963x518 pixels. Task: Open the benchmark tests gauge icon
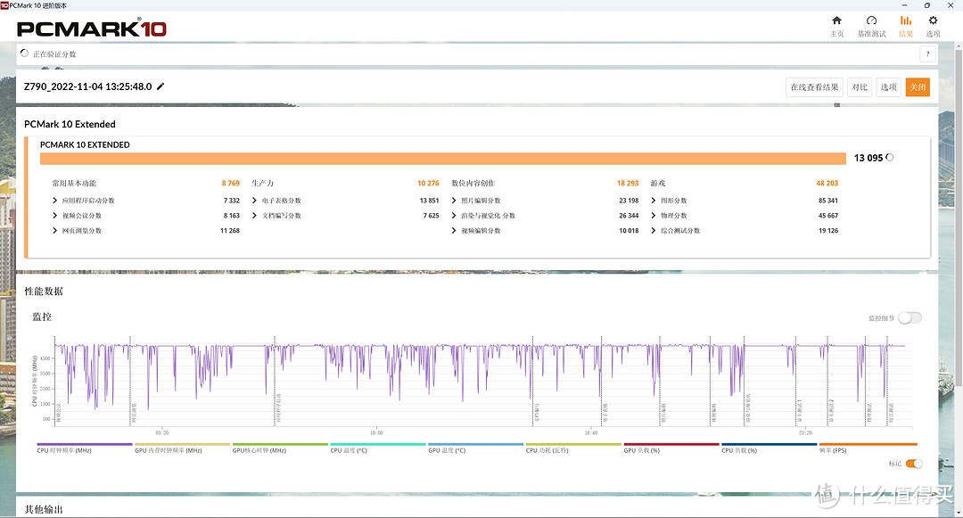click(x=871, y=21)
